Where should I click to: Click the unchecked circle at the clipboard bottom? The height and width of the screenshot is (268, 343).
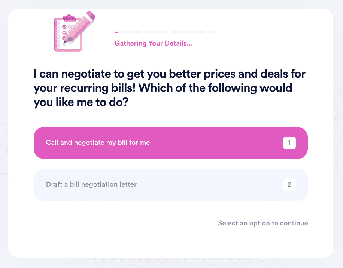tap(64, 44)
